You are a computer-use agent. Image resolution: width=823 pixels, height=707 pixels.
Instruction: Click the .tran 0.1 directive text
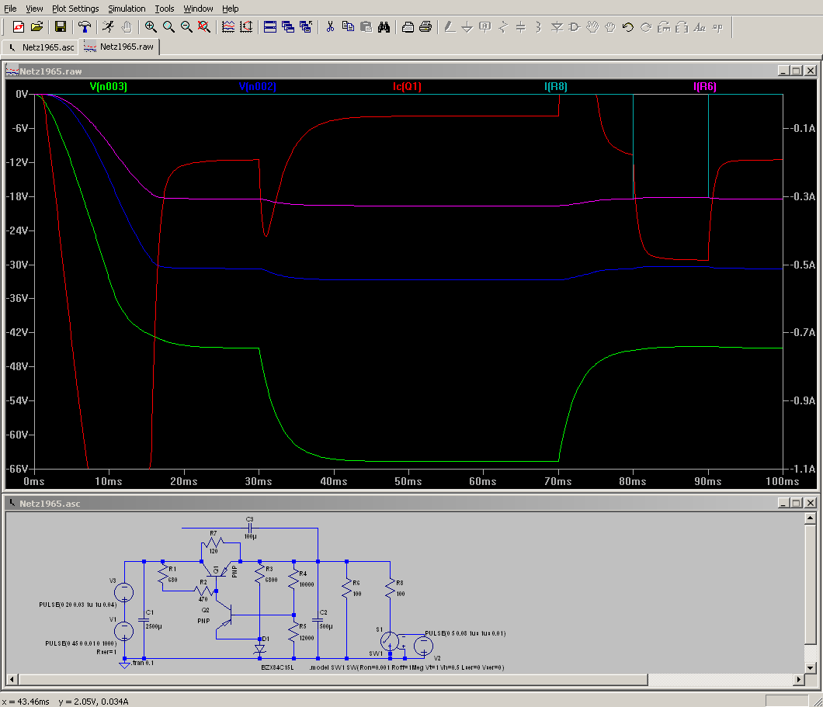[x=143, y=663]
